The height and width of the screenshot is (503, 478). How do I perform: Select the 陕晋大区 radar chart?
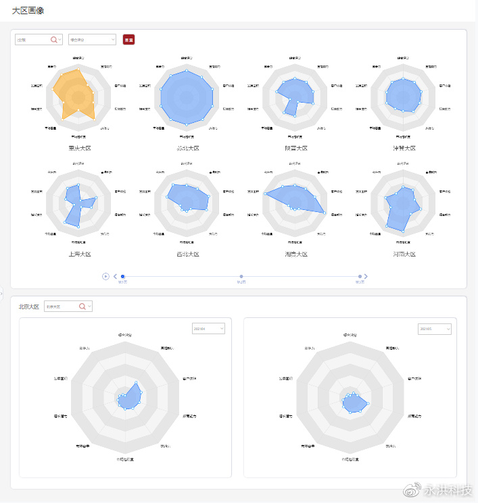(x=295, y=99)
